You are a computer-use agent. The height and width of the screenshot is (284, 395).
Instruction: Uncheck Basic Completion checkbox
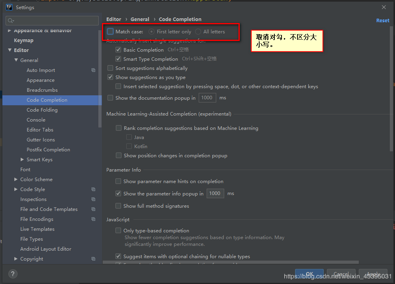pyautogui.click(x=118, y=50)
